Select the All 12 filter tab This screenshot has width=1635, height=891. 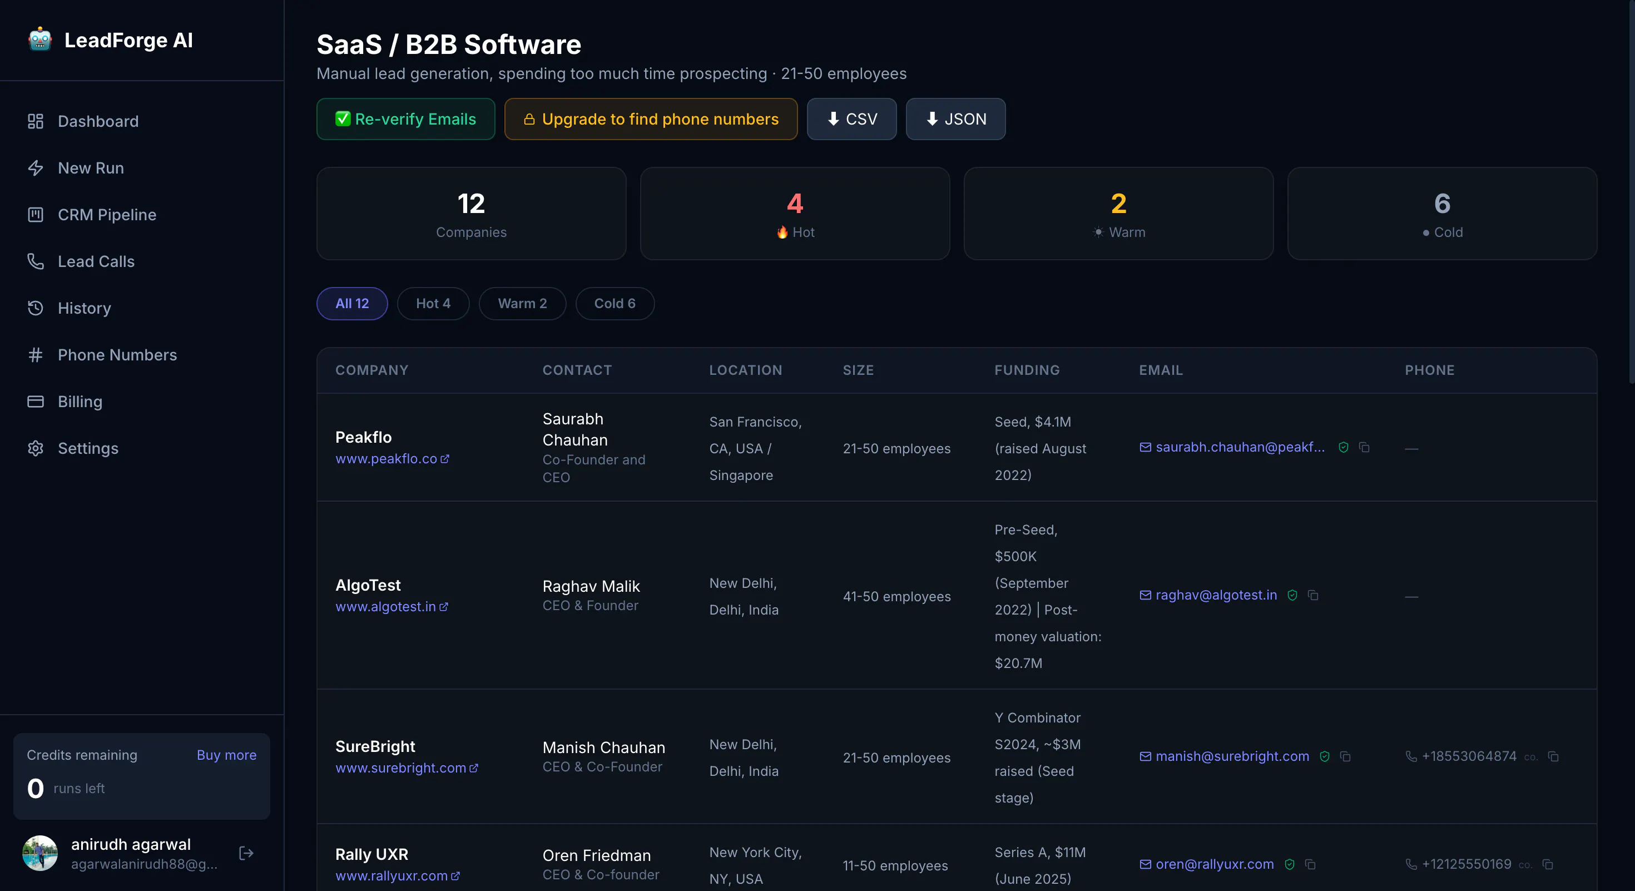352,303
